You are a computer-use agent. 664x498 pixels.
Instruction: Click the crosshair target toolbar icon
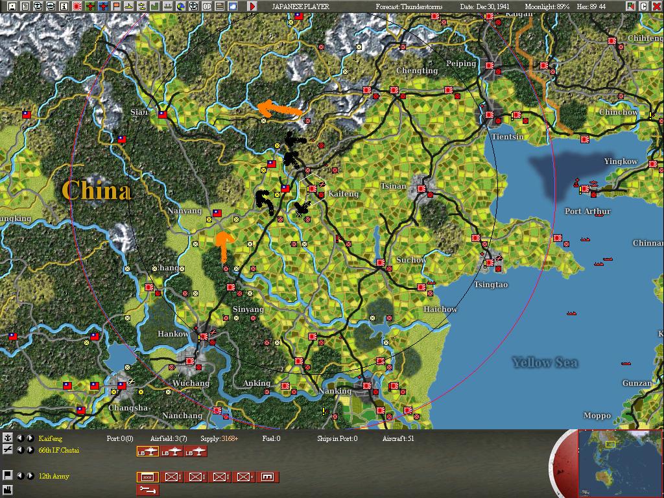193,6
